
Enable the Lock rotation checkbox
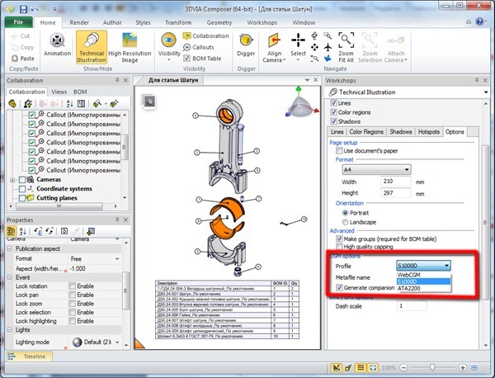(73, 286)
